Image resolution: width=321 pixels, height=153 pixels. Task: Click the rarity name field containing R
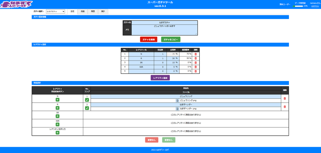click(141, 58)
